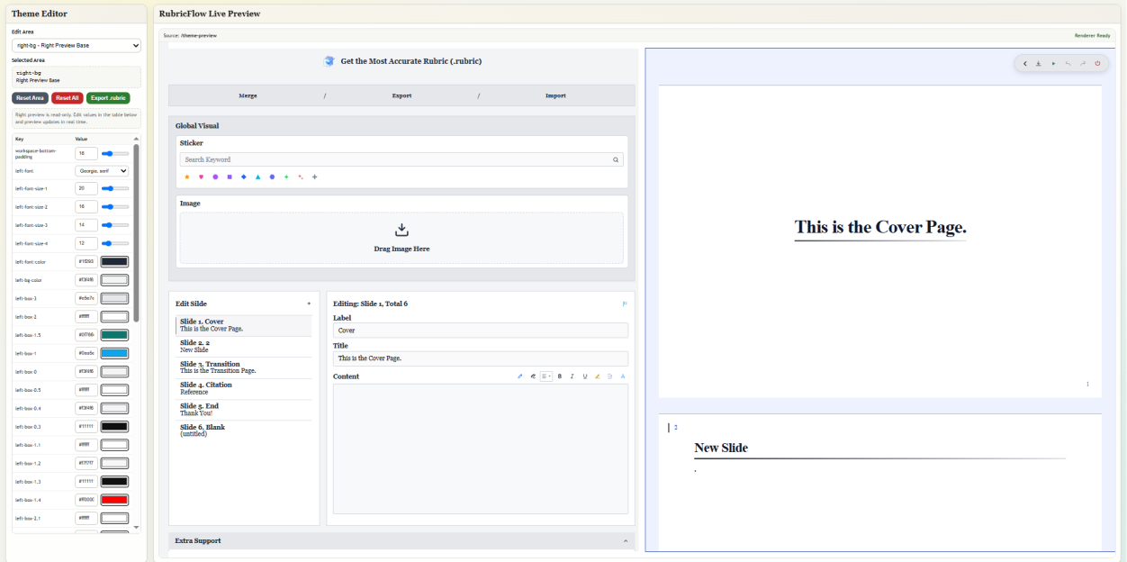Click the sticker search magnifier icon
This screenshot has height=562, width=1127.
coord(616,159)
